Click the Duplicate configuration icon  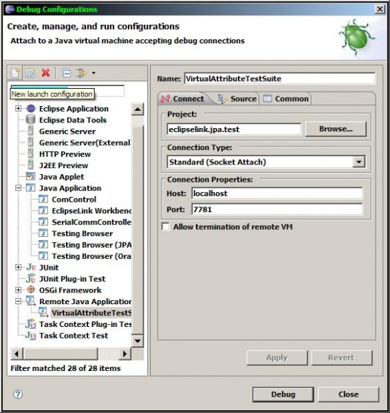point(30,73)
